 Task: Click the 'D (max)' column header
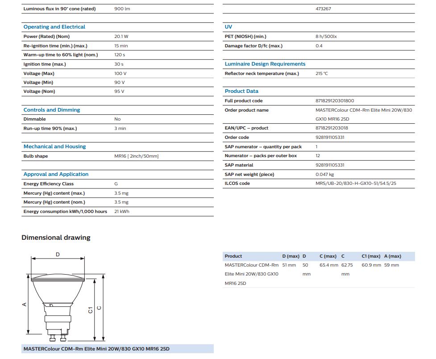[x=291, y=256]
